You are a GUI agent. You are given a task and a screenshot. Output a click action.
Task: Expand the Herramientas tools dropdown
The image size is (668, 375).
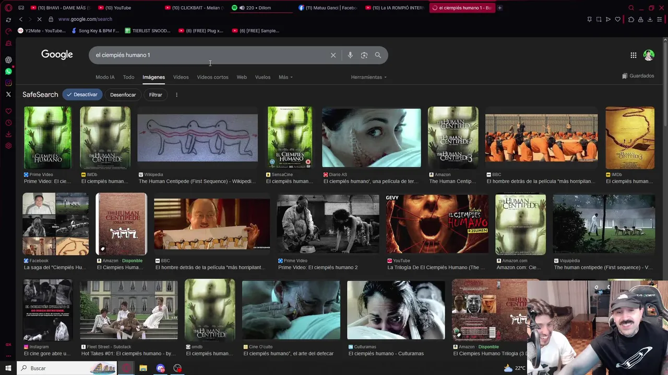coord(369,77)
